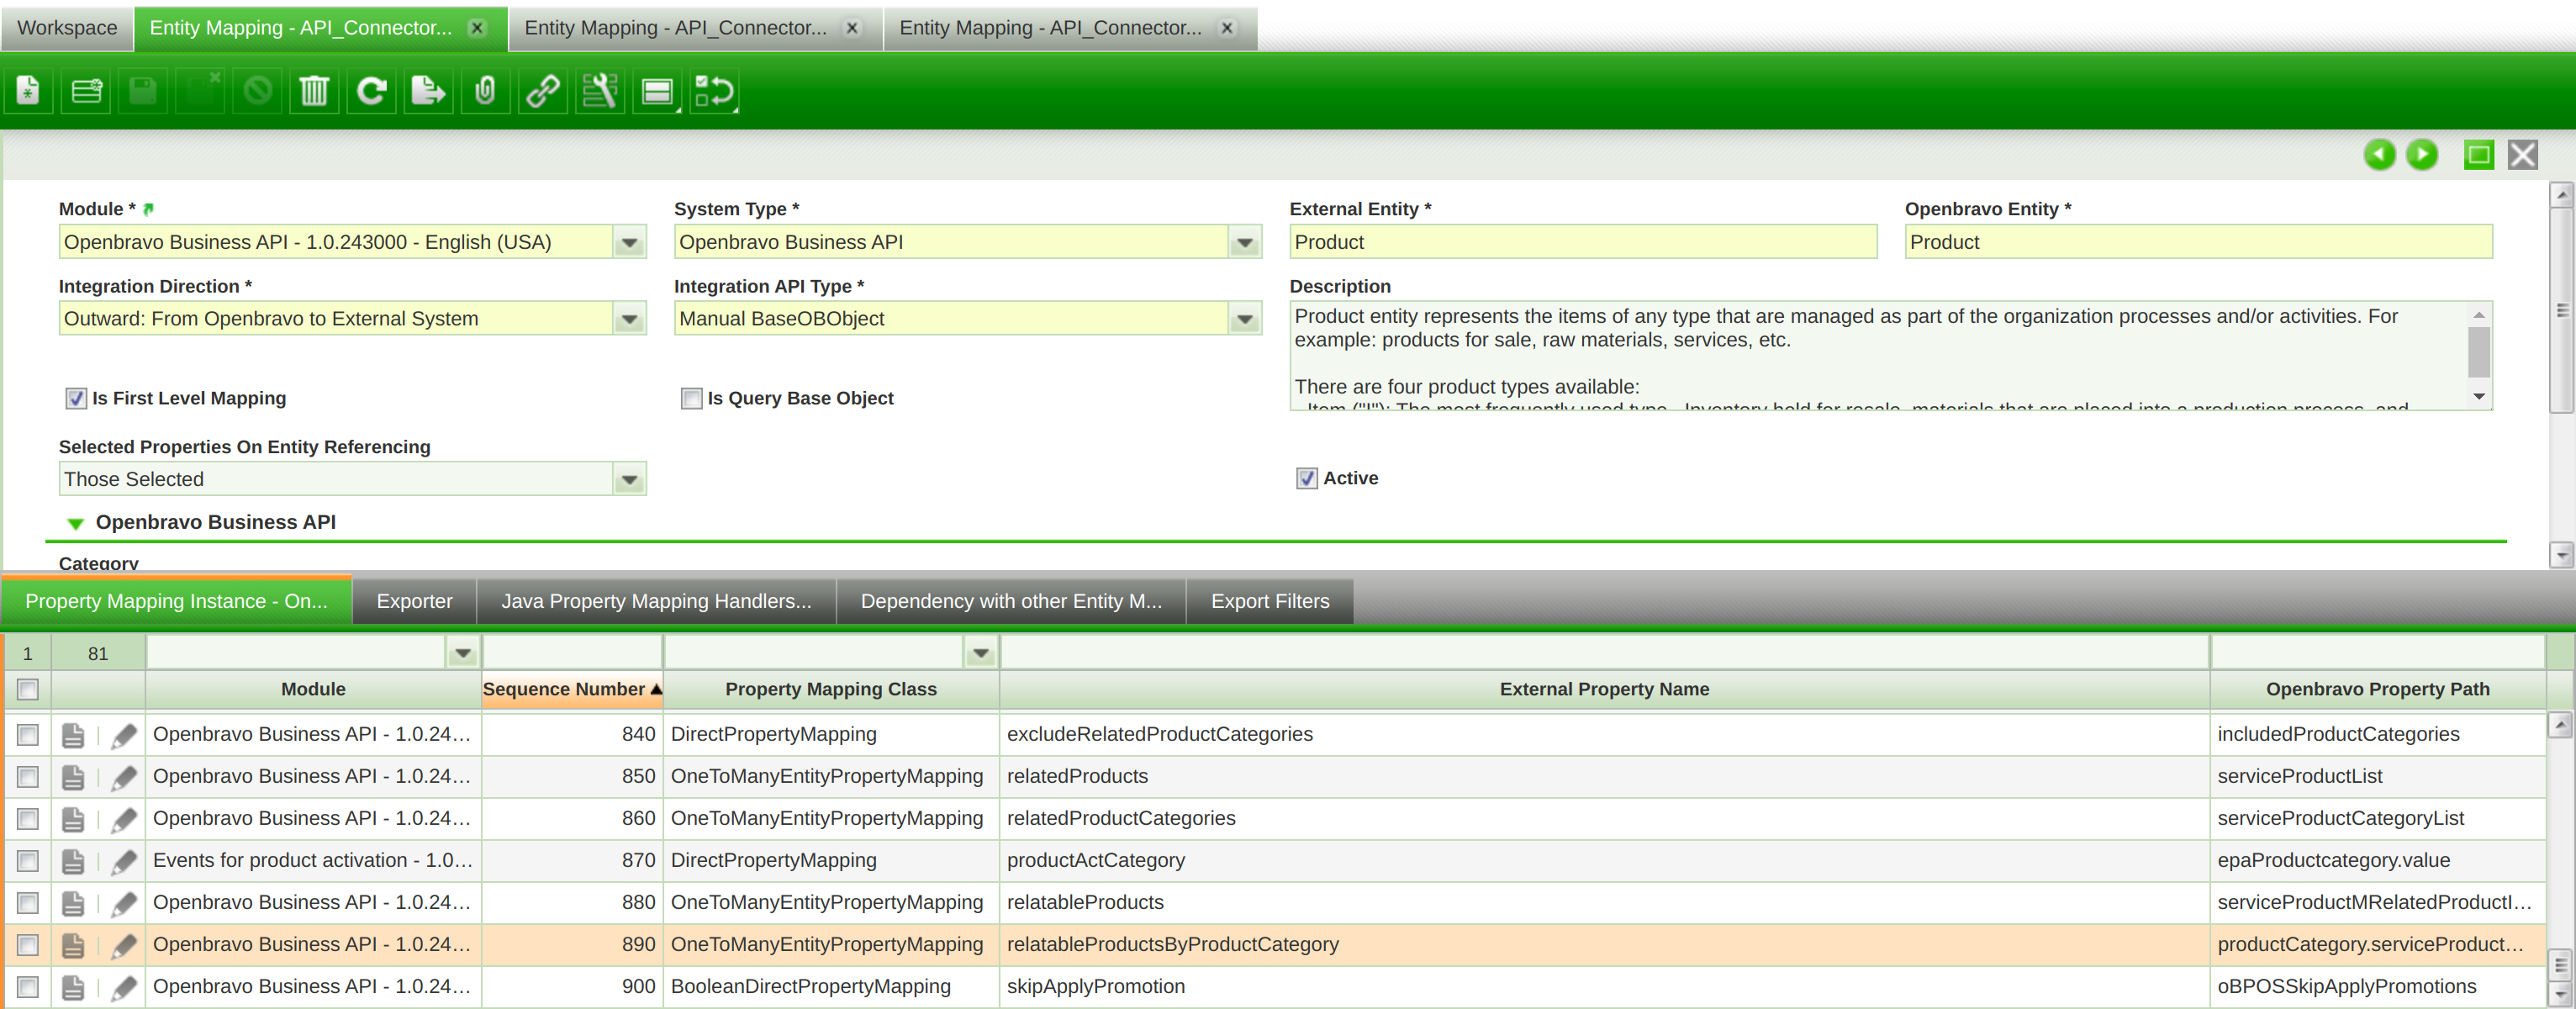Expand the System Type dropdown

click(x=1244, y=242)
